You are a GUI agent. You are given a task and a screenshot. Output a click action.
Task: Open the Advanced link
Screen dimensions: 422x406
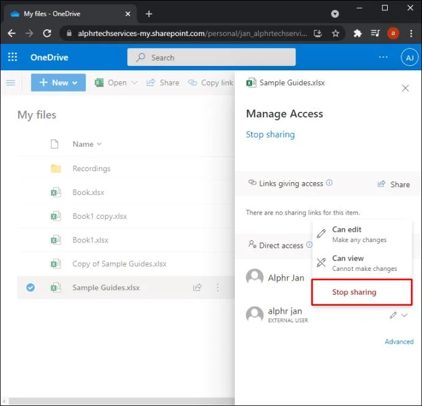tap(399, 341)
